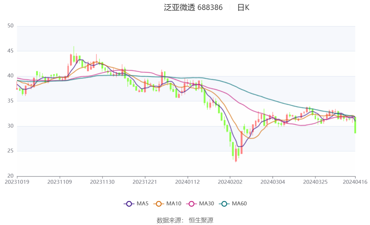Hide the MA5 line via its label

142,203
